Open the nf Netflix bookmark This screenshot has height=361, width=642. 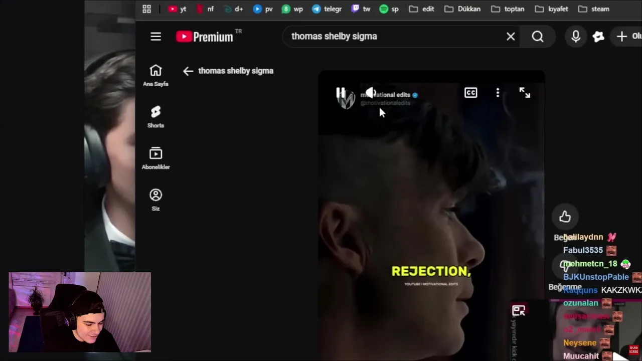(x=205, y=9)
